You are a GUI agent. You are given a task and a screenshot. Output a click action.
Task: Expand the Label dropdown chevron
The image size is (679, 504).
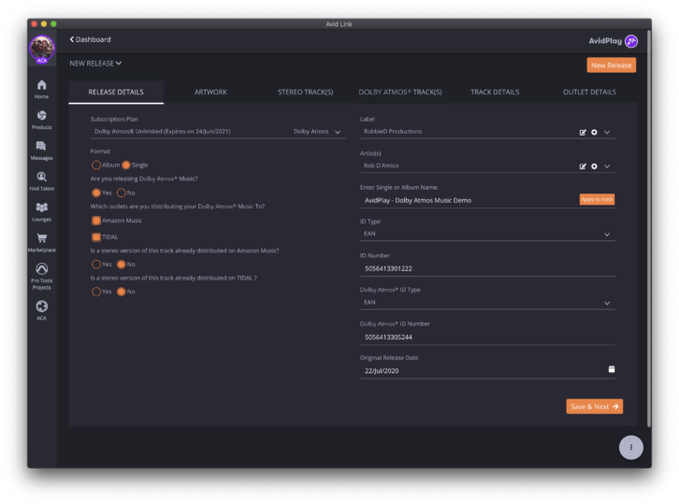[607, 132]
